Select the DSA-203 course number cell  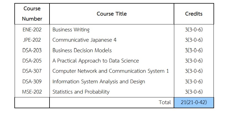(32, 50)
